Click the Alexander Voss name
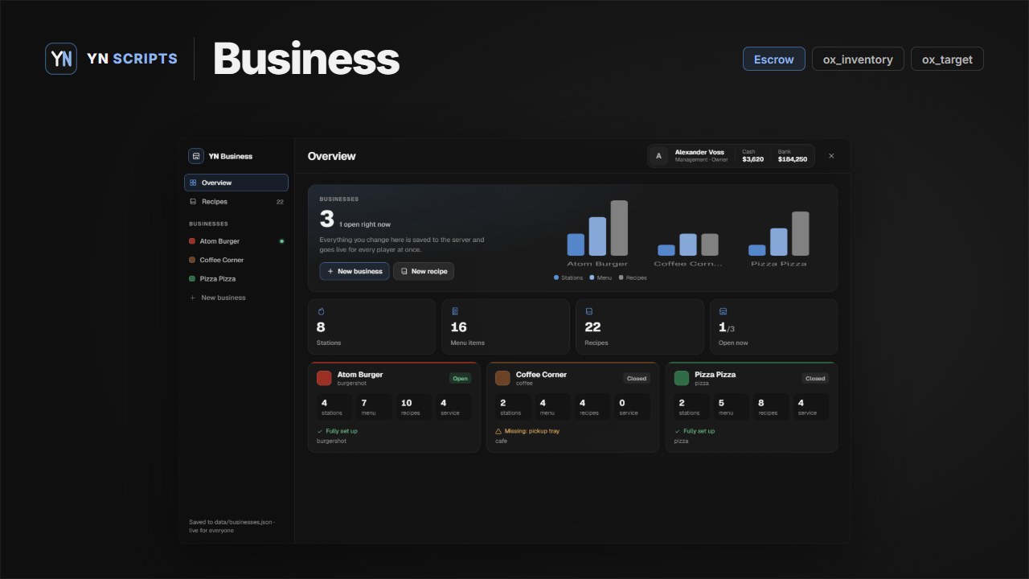The height and width of the screenshot is (579, 1029). (x=699, y=152)
